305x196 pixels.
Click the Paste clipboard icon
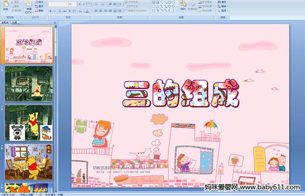[6, 4]
